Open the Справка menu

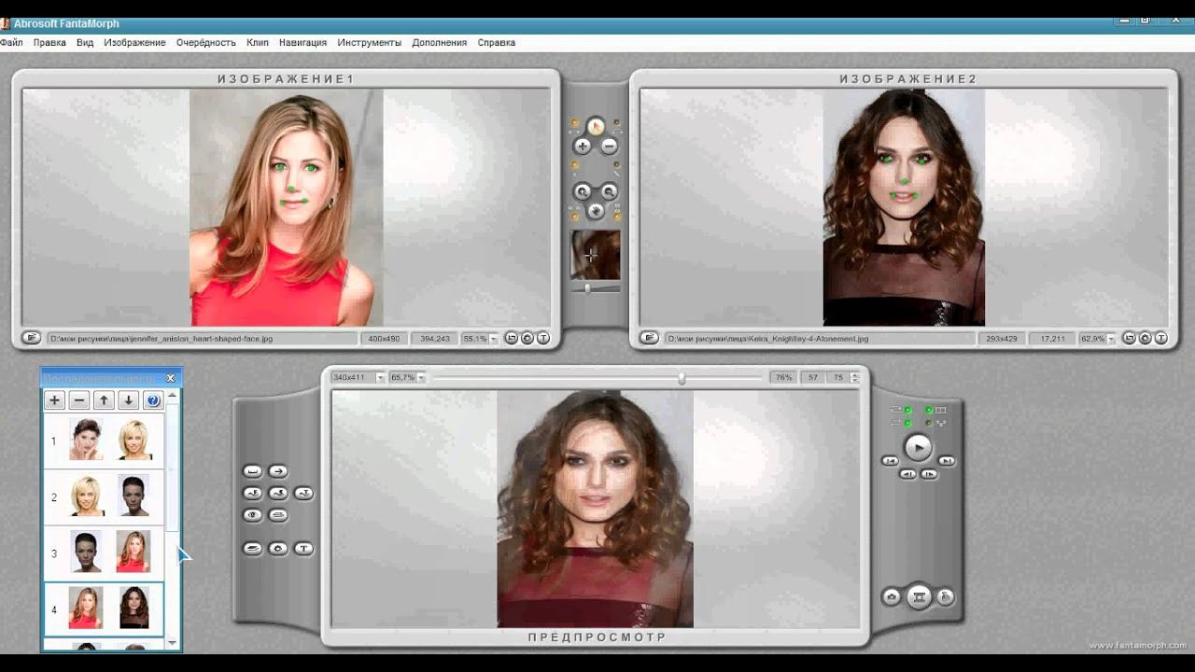coord(497,43)
